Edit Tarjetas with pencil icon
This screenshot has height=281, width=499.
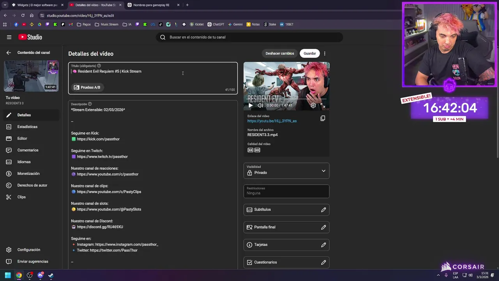pyautogui.click(x=324, y=245)
